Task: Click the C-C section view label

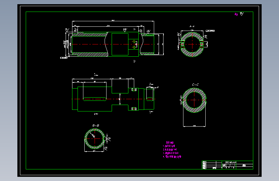Action: pos(195,85)
